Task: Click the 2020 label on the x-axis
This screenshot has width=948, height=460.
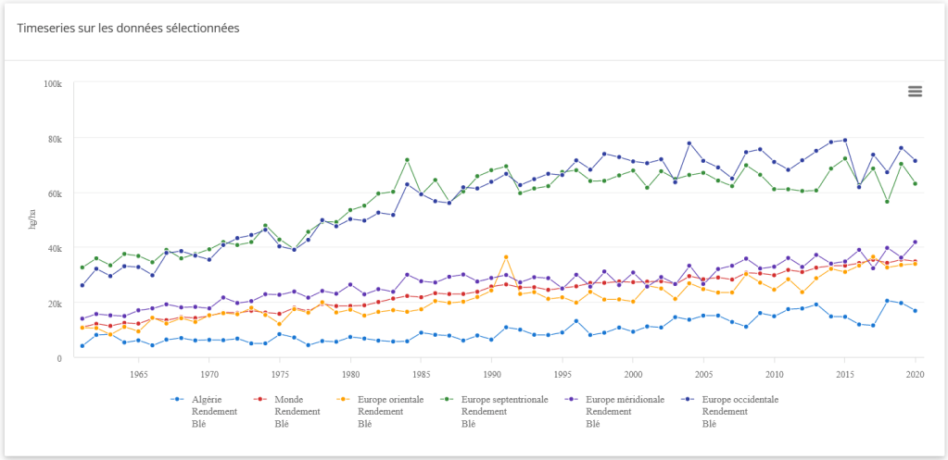Action: pyautogui.click(x=915, y=375)
